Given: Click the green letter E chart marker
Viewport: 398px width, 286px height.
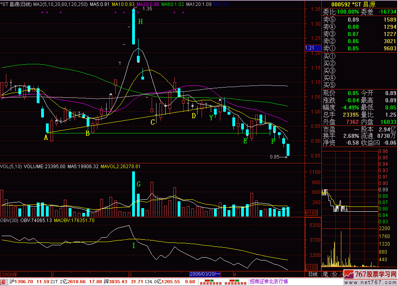Looking at the screenshot, I should (245, 141).
